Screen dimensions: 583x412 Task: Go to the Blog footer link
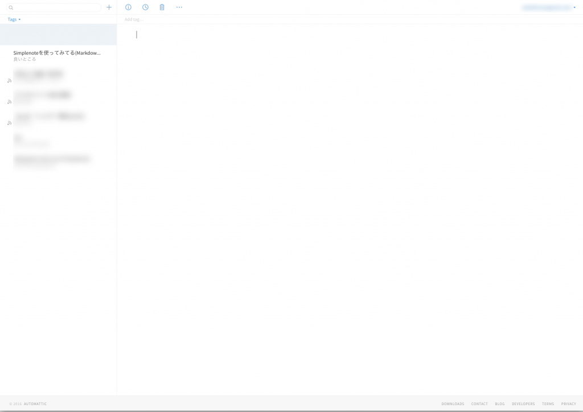[500, 404]
